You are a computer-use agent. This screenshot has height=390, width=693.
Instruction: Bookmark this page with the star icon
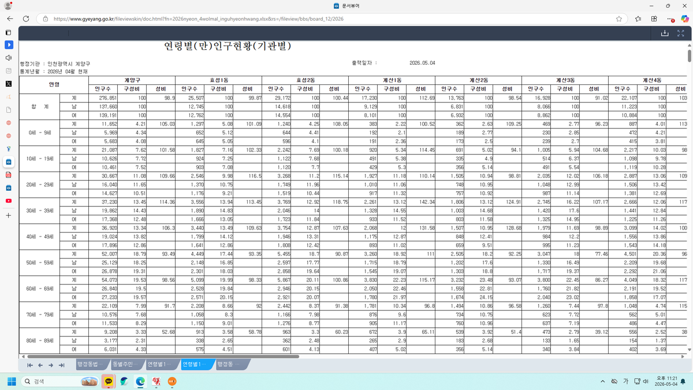(619, 18)
